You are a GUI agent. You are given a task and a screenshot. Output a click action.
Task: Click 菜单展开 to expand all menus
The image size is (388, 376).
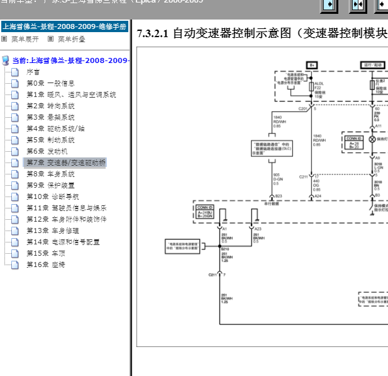coord(25,39)
